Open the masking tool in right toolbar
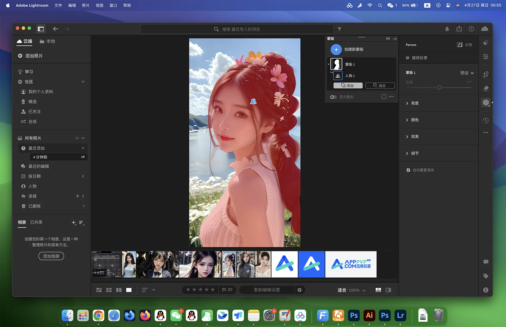The width and height of the screenshot is (506, 327). (x=486, y=103)
